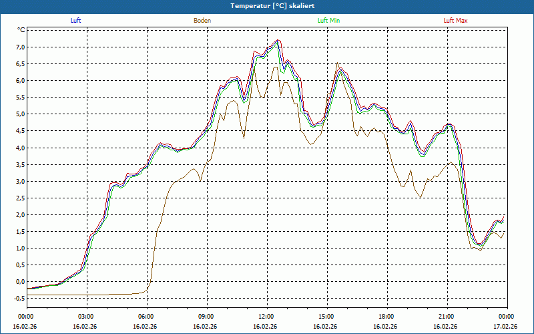
Task: Click the 18:00 time axis label
Action: (386, 316)
